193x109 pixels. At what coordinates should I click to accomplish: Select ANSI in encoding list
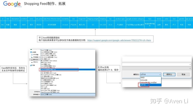[142, 78]
